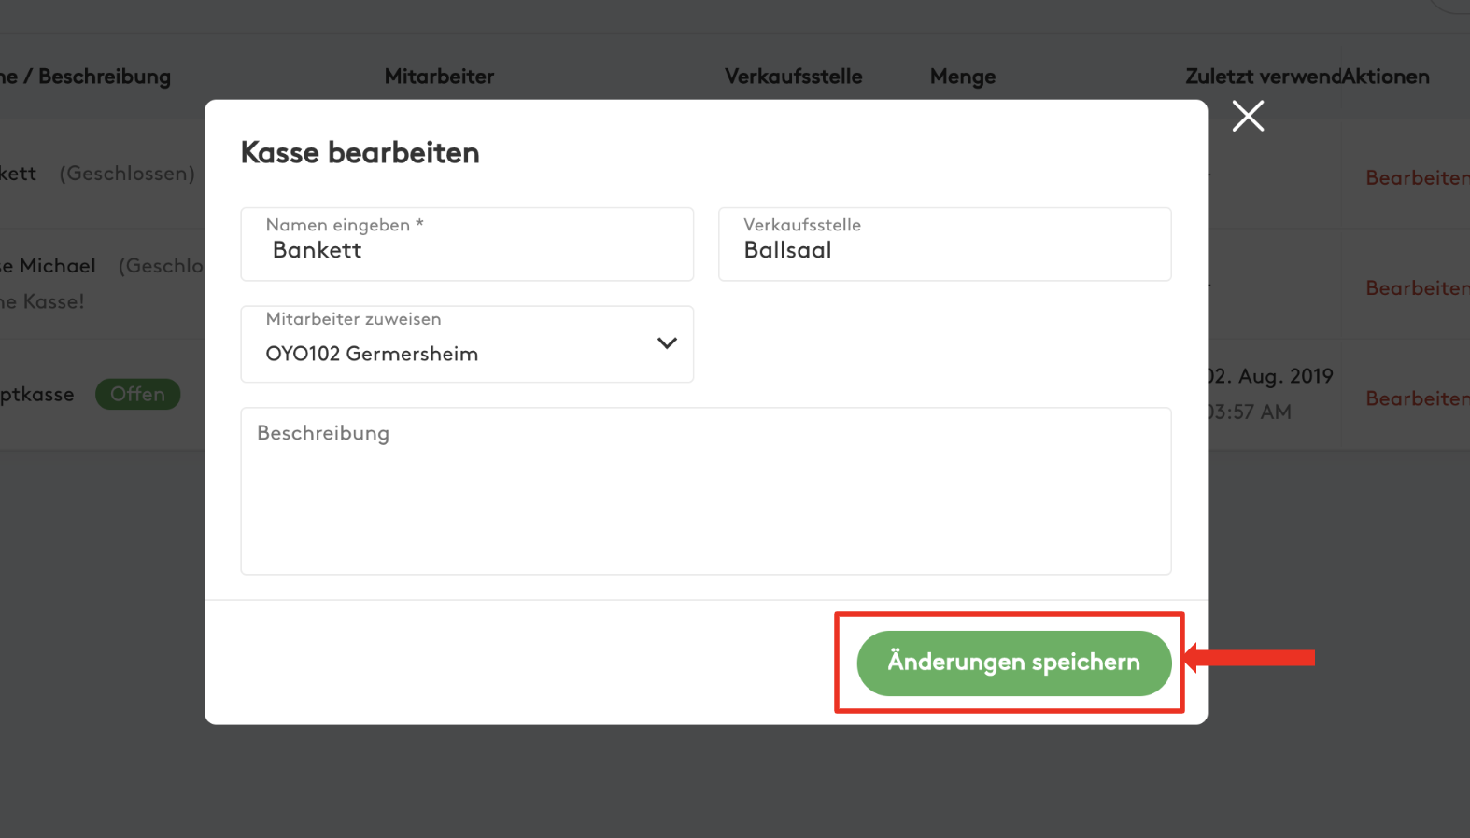This screenshot has height=838, width=1470.
Task: Expand employee list via chevron arrow
Action: tap(667, 343)
